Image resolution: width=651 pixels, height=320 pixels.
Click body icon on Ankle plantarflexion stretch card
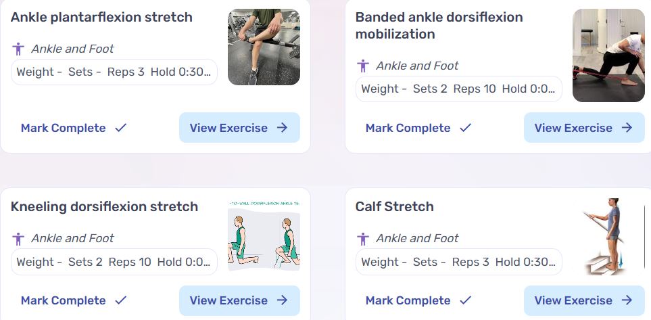(18, 49)
